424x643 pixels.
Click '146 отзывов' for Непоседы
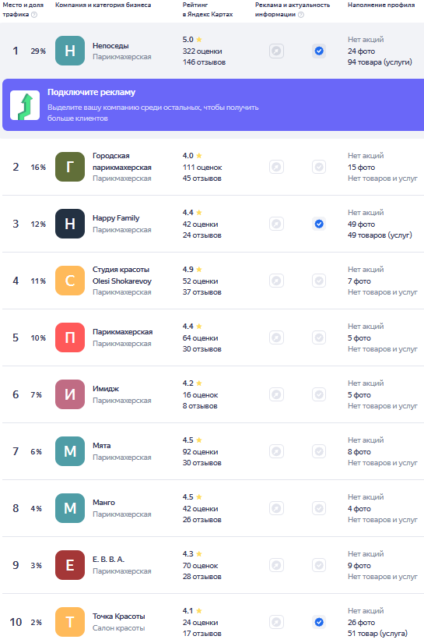point(205,62)
